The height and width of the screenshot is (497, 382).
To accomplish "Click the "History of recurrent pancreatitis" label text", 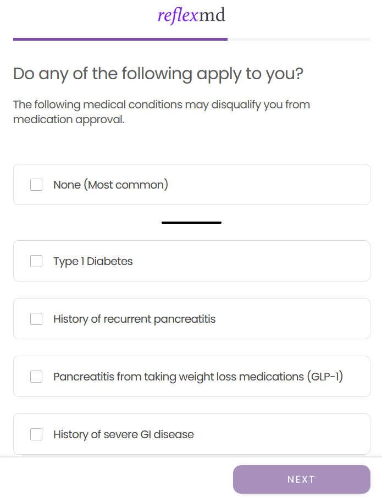I will click(134, 319).
